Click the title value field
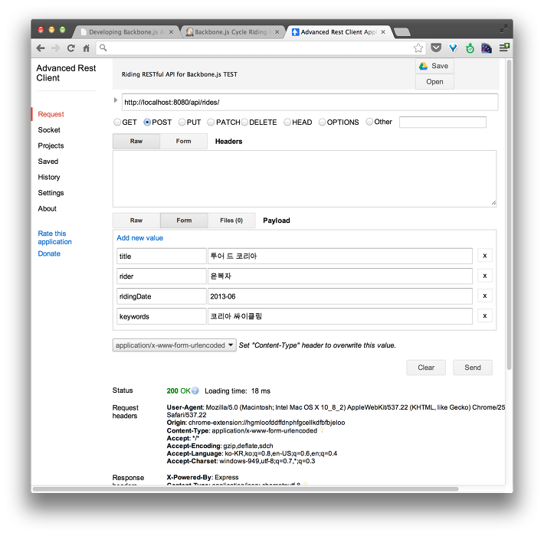The image size is (544, 536). coord(339,257)
